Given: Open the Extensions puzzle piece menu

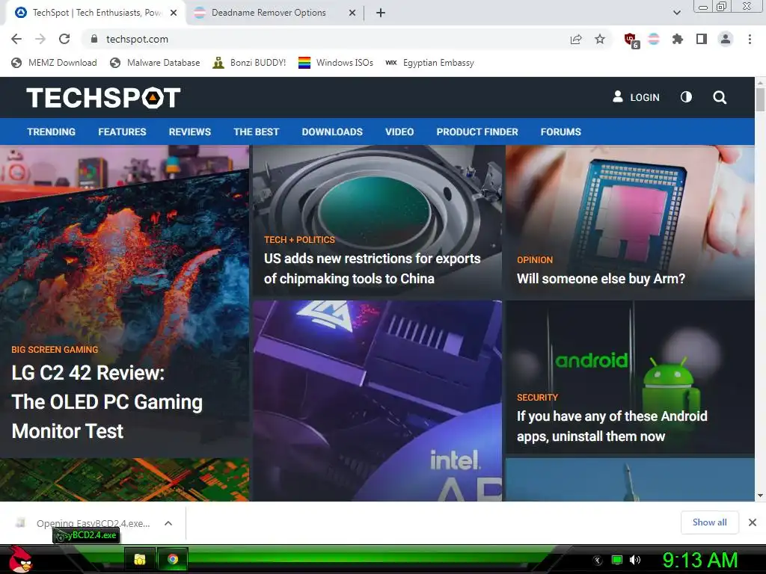Looking at the screenshot, I should [678, 39].
